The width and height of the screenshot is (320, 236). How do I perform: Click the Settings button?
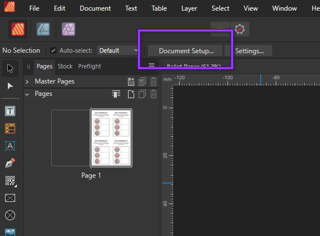tap(249, 51)
